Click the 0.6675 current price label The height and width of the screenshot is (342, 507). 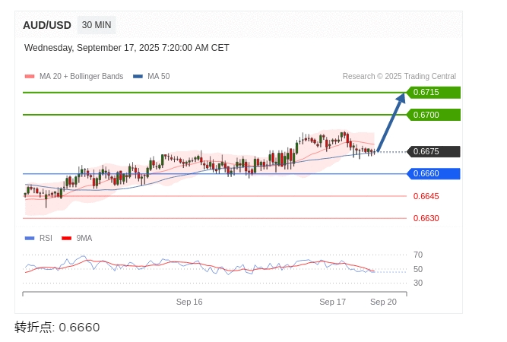(x=433, y=151)
